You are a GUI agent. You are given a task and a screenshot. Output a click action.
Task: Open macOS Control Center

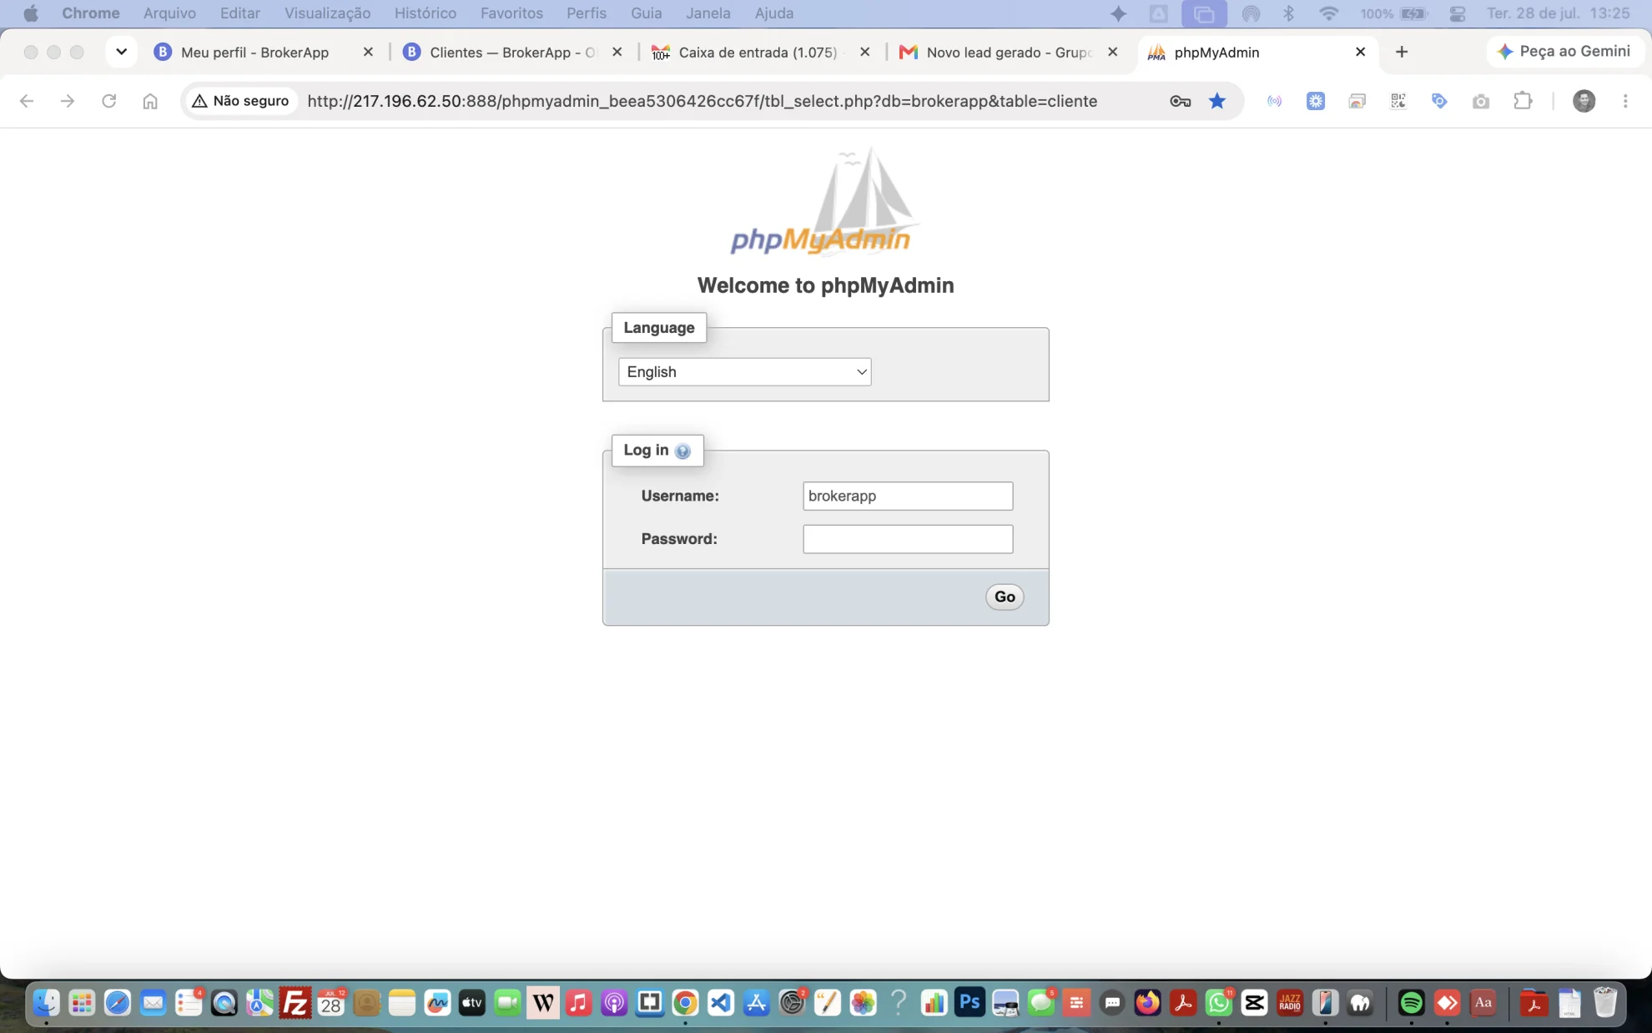(x=1458, y=13)
